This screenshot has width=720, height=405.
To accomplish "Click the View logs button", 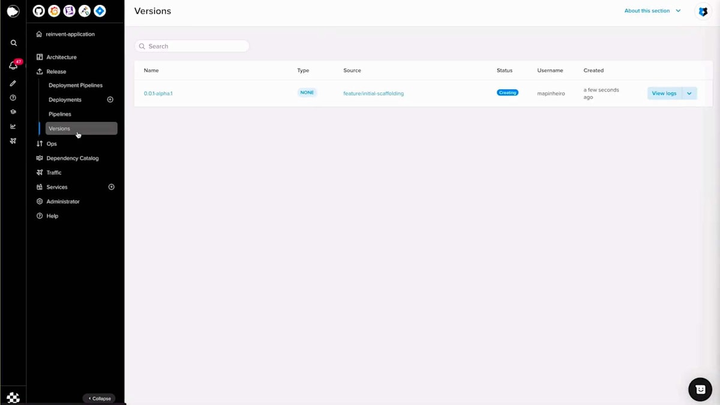I will [x=664, y=93].
